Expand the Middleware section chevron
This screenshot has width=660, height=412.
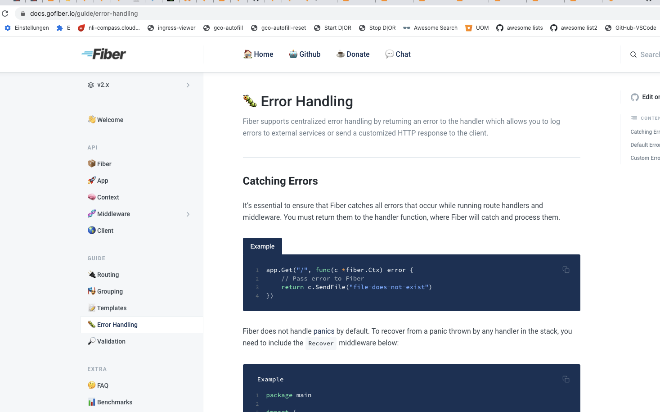(188, 214)
